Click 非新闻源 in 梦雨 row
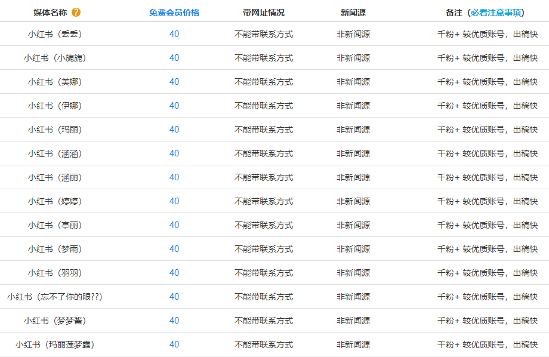Screen dimensions: 549x357 [353, 249]
